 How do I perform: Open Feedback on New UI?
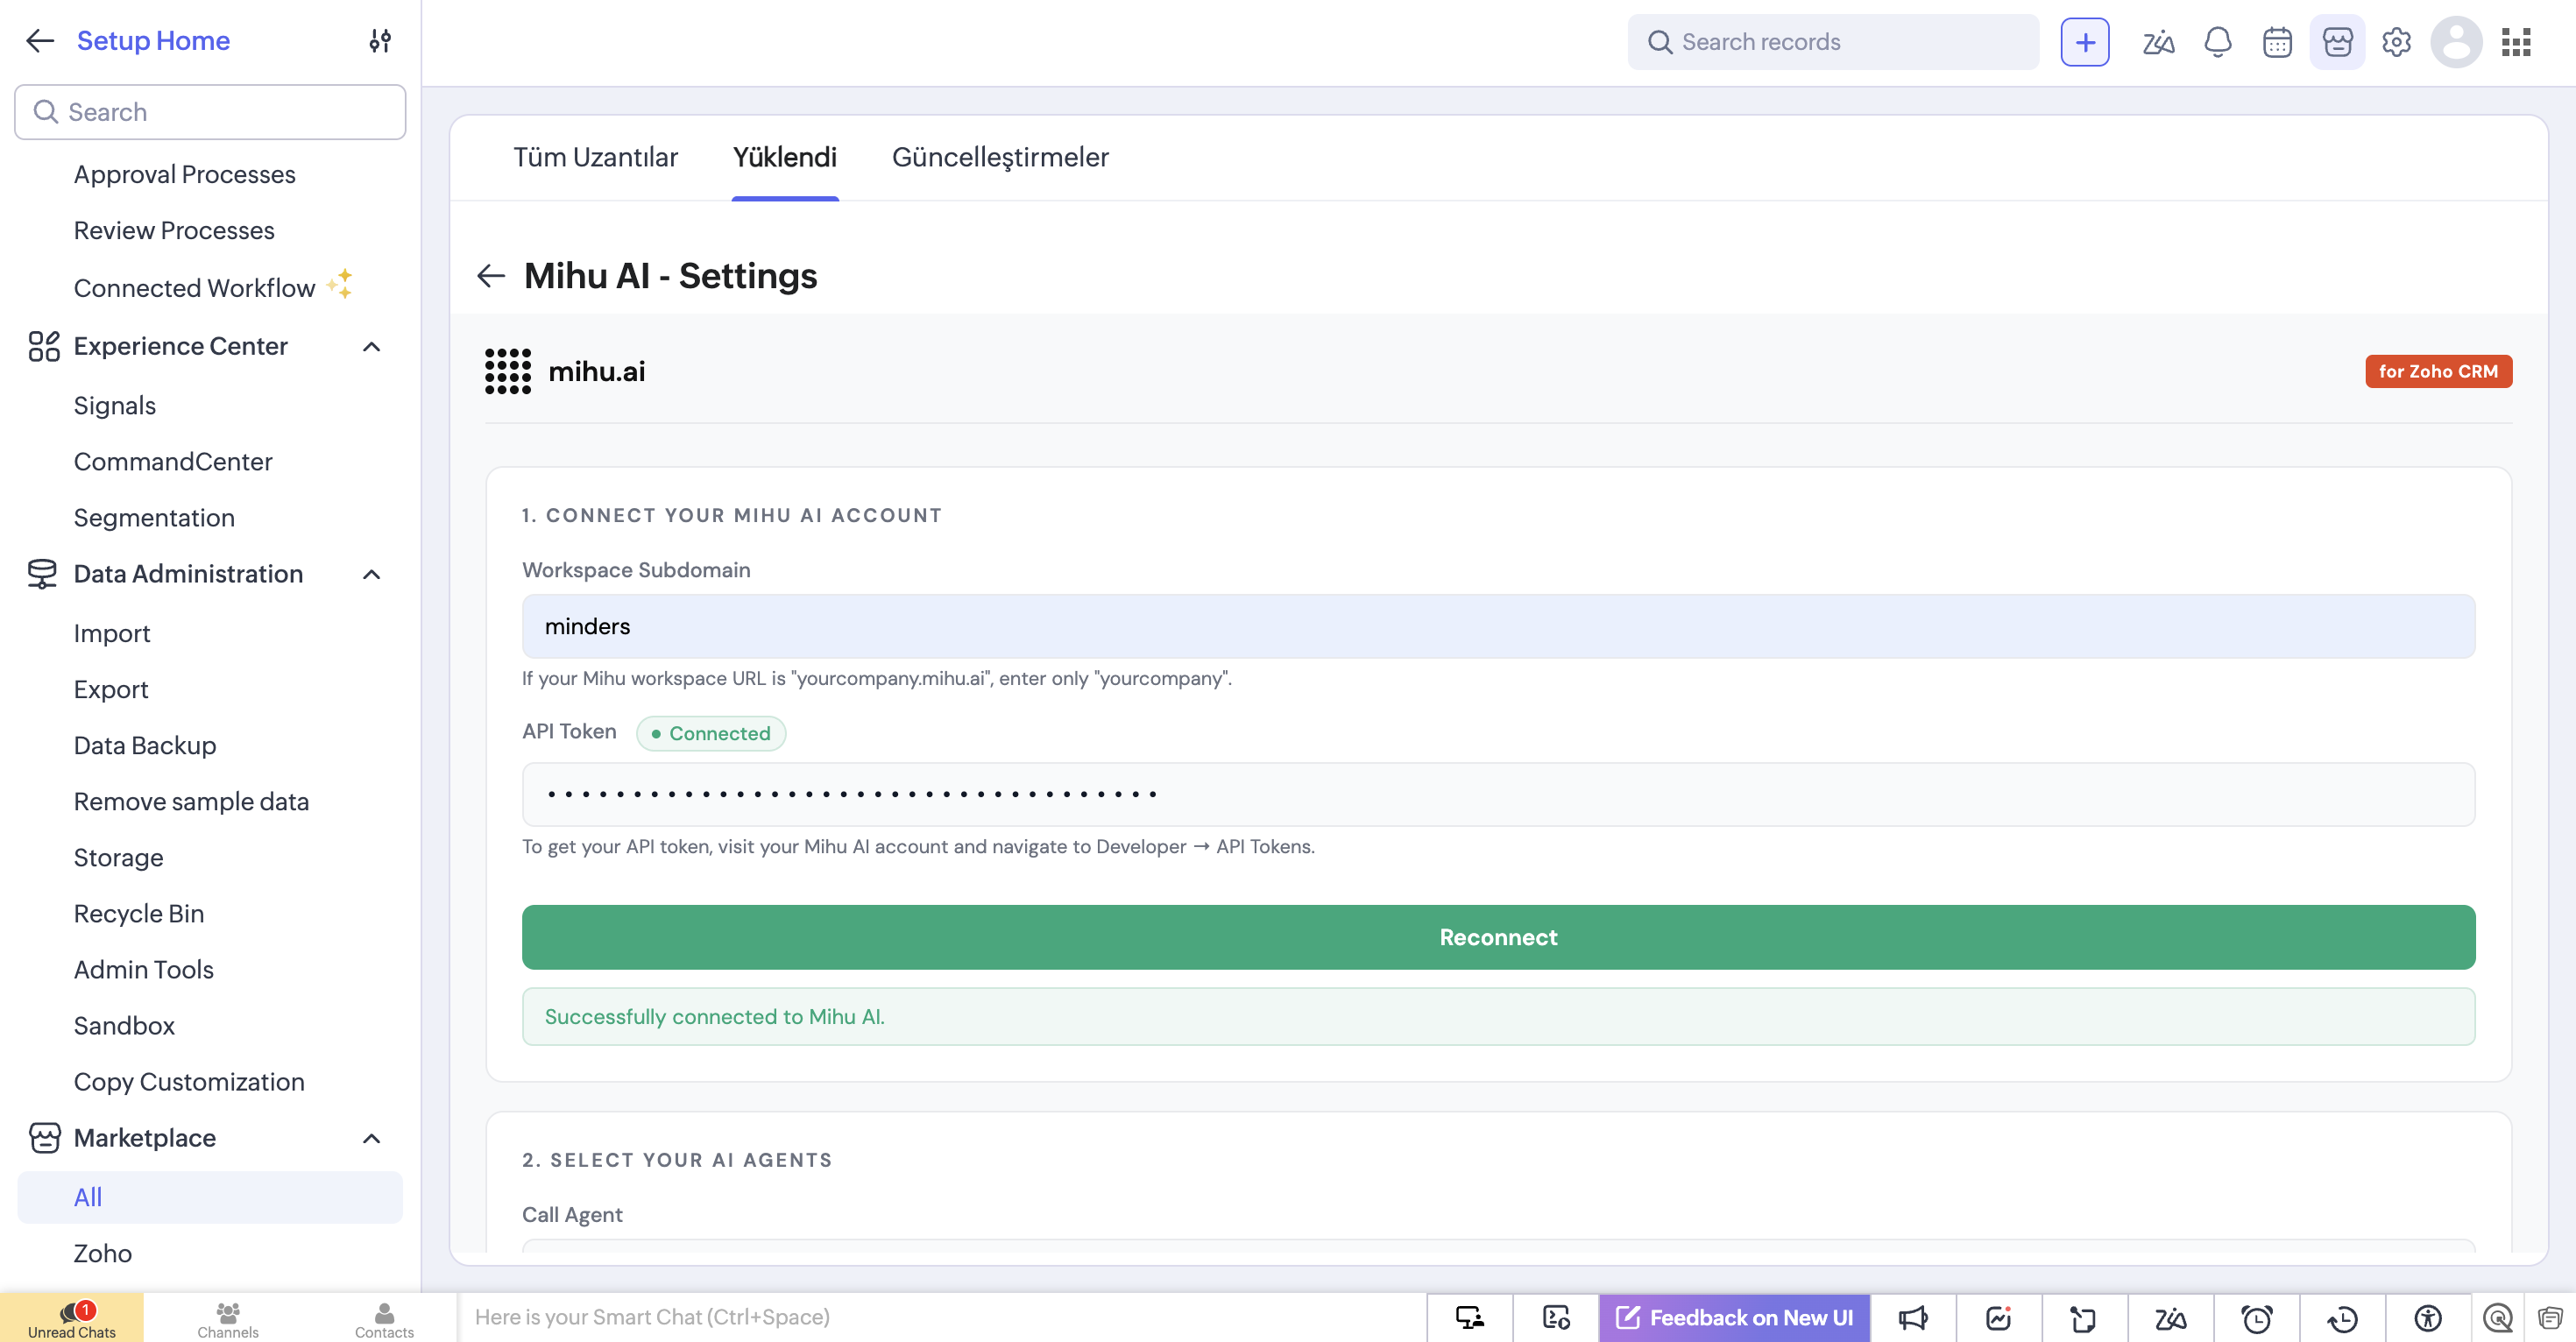tap(1734, 1318)
